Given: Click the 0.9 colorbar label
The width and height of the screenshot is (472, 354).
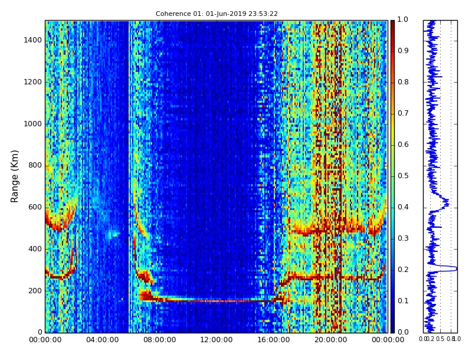Looking at the screenshot, I should tap(403, 51).
